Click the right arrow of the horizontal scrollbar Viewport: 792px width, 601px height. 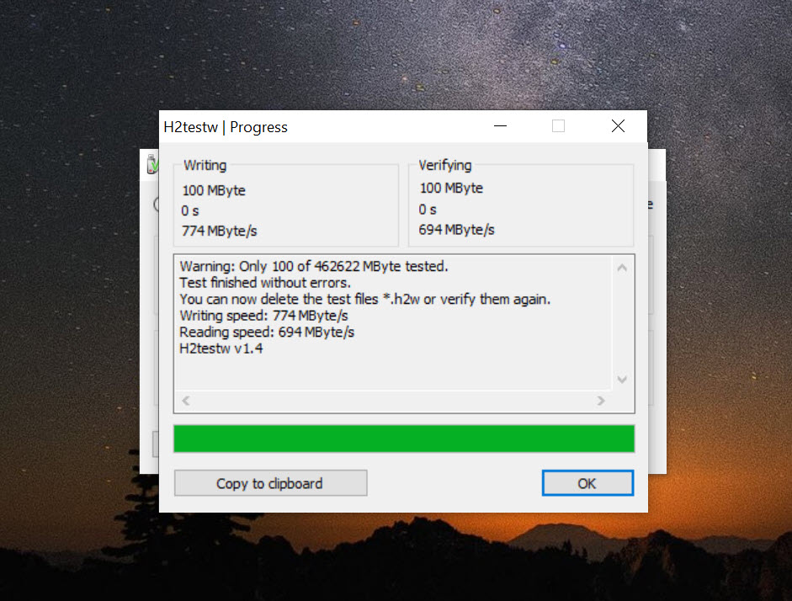click(x=601, y=401)
